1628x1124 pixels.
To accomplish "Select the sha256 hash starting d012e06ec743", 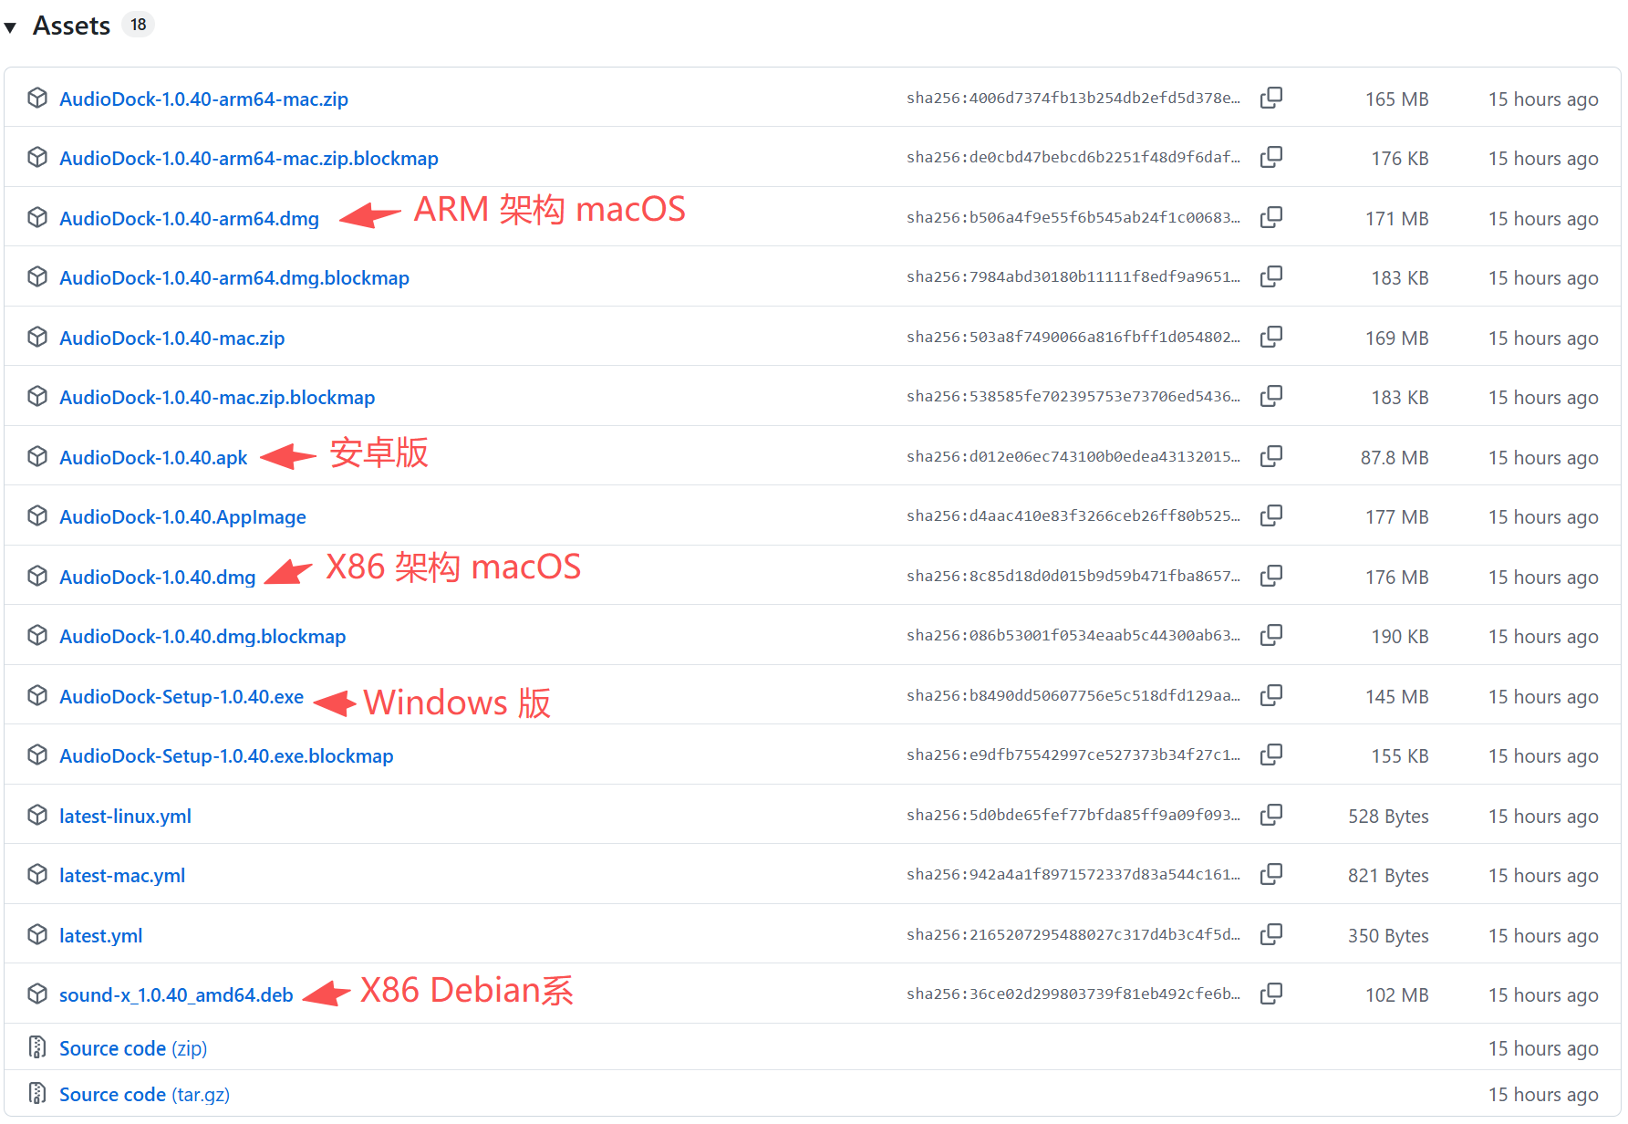I will [x=1073, y=457].
